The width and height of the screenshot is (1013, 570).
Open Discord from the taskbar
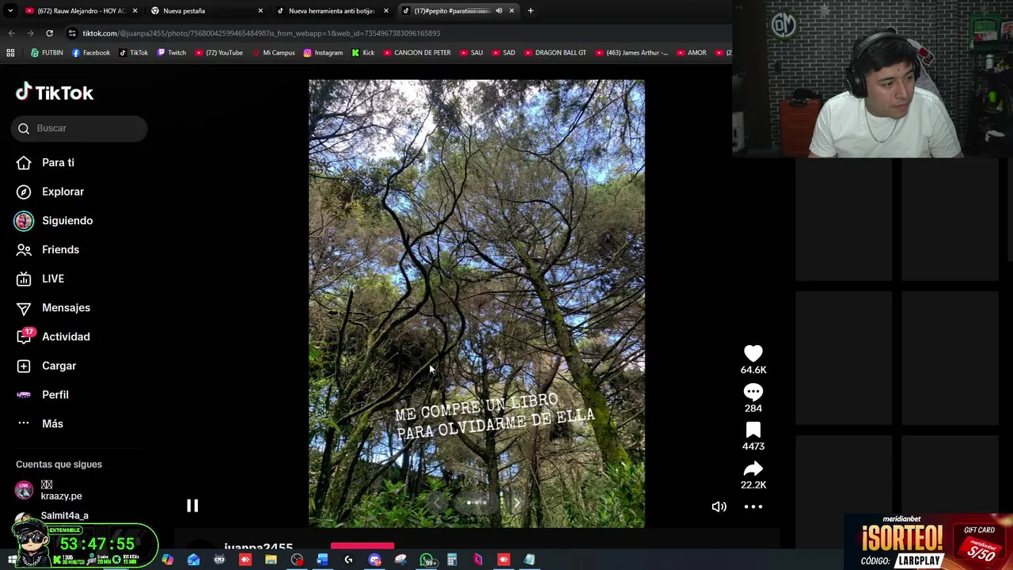(374, 560)
